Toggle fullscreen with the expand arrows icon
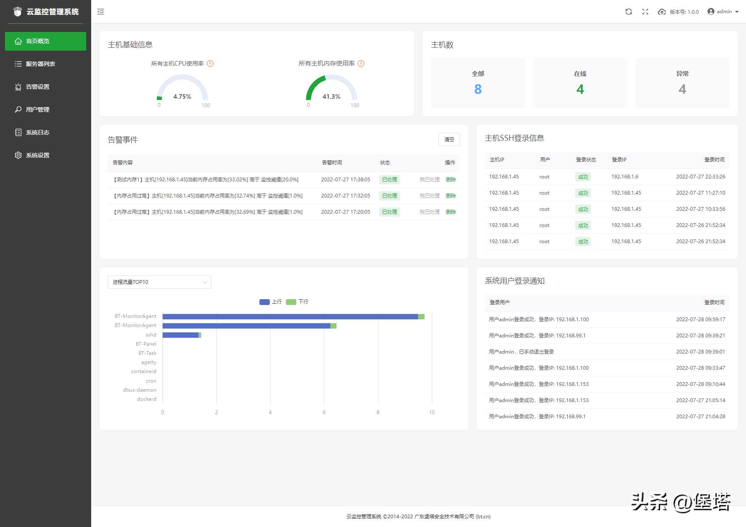Screen dimensions: 746x527 645,12
